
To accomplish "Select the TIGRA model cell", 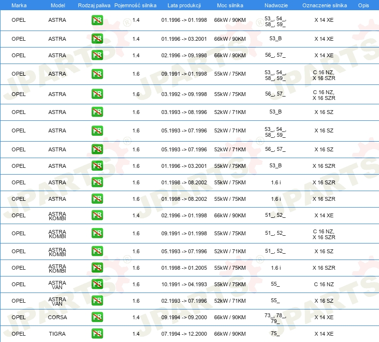I will point(57,334).
